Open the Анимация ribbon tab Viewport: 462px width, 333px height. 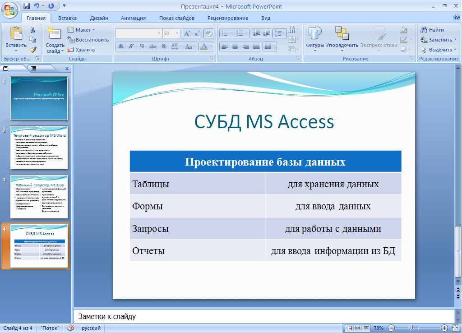(133, 18)
